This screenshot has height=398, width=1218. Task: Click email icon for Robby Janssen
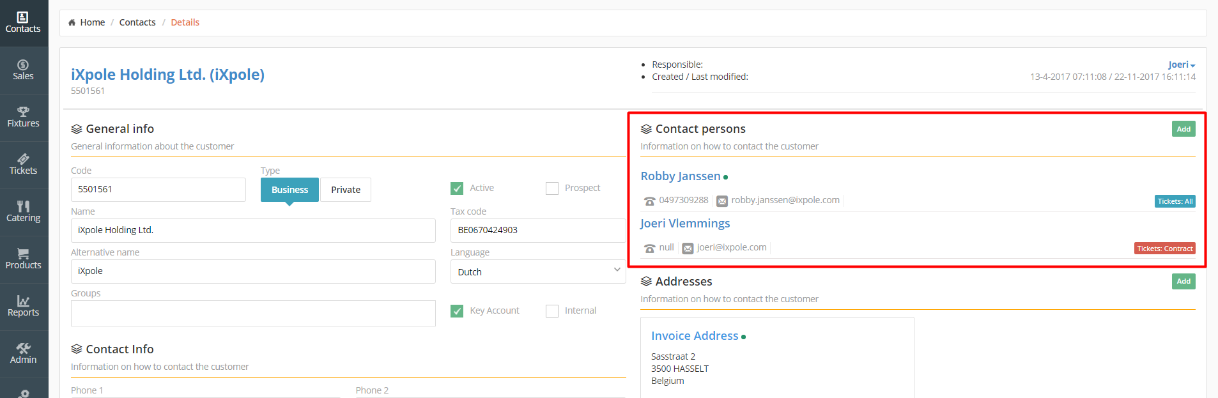click(x=722, y=201)
